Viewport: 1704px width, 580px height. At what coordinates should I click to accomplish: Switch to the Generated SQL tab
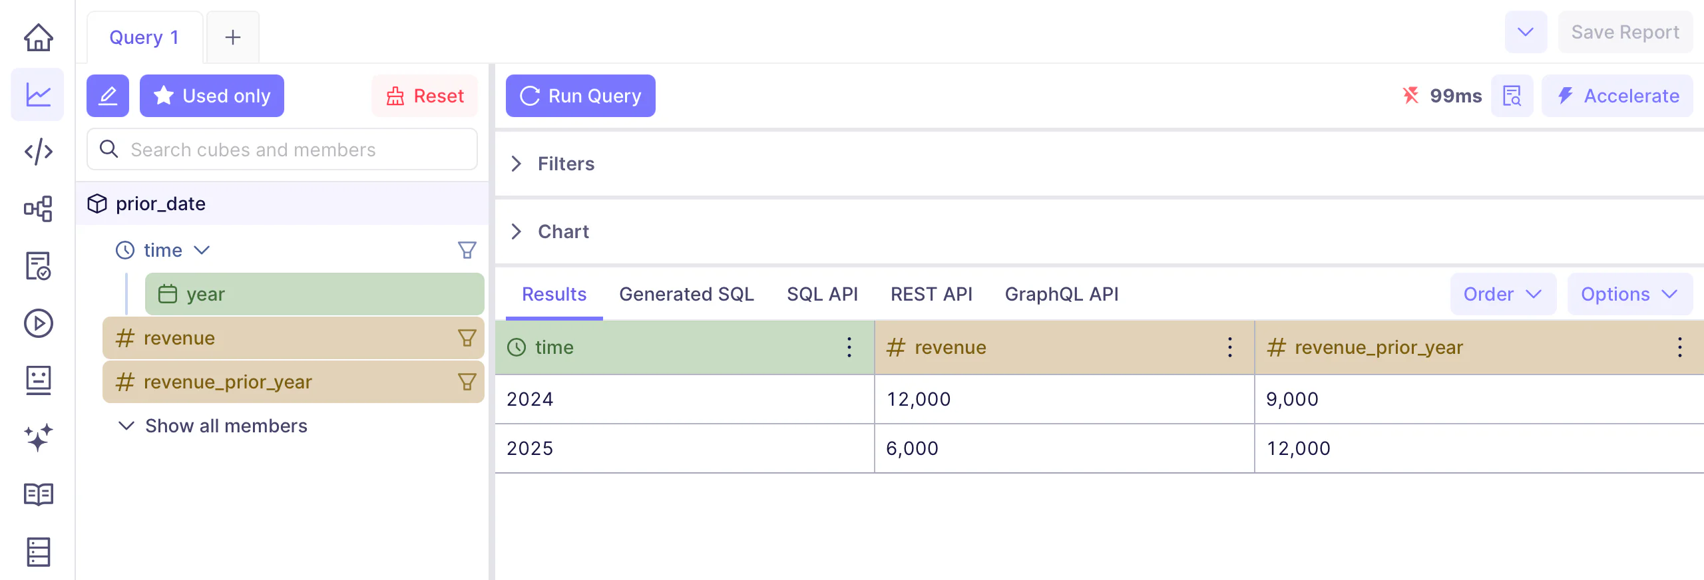(686, 294)
